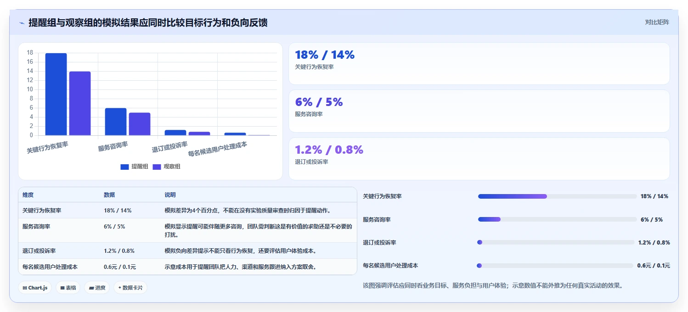Click the 1.2% / 0.8% stat card
The width and height of the screenshot is (688, 312).
pyautogui.click(x=479, y=159)
